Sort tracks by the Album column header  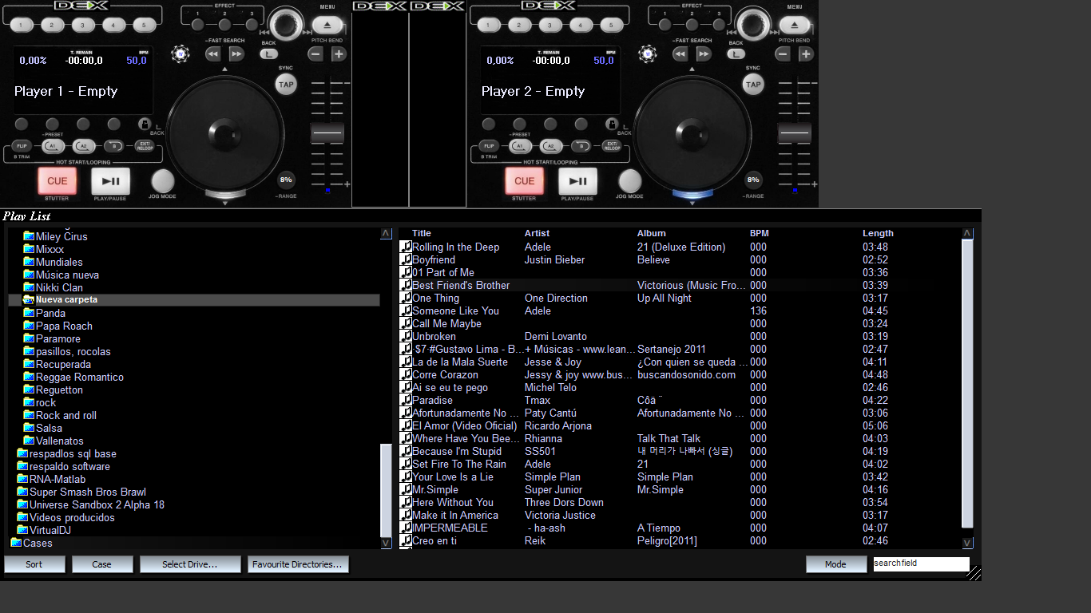(x=652, y=233)
